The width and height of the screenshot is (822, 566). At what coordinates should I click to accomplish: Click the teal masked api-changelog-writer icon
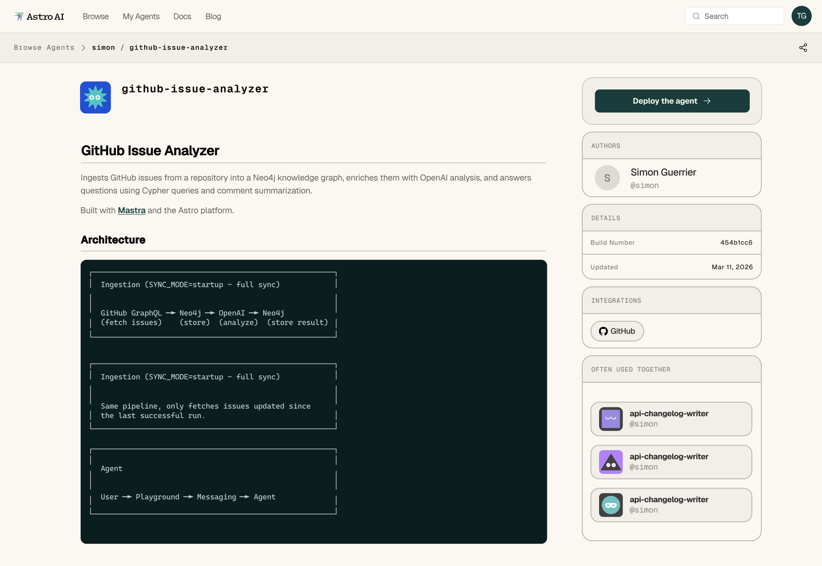coord(611,505)
